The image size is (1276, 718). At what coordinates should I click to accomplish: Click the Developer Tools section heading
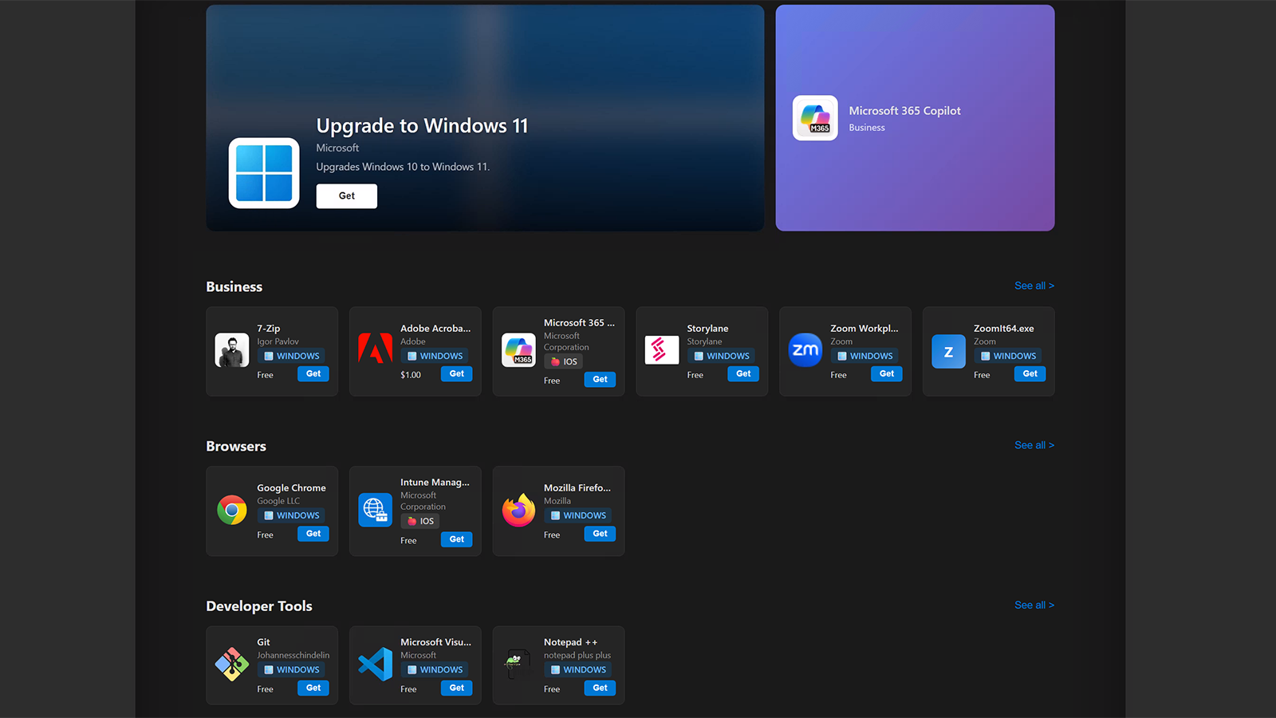click(259, 606)
